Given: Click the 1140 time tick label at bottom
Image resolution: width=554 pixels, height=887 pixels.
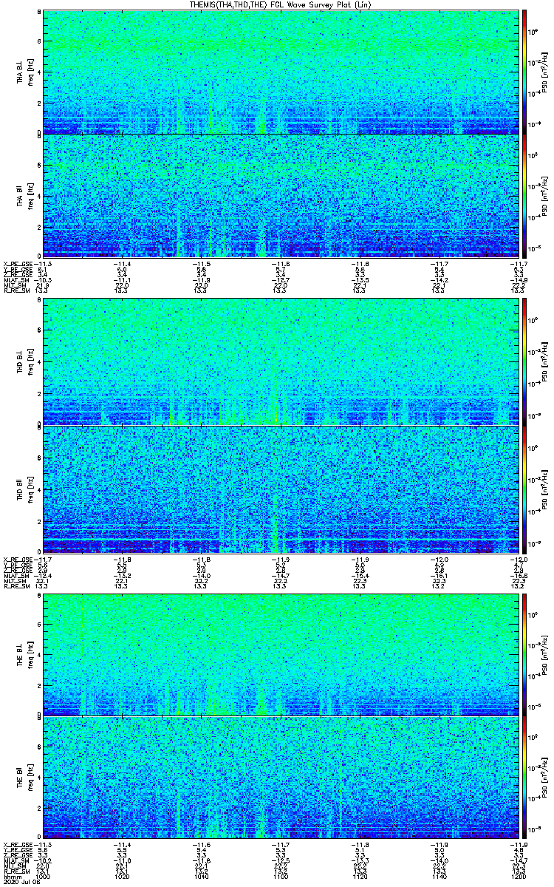Looking at the screenshot, I should (440, 877).
